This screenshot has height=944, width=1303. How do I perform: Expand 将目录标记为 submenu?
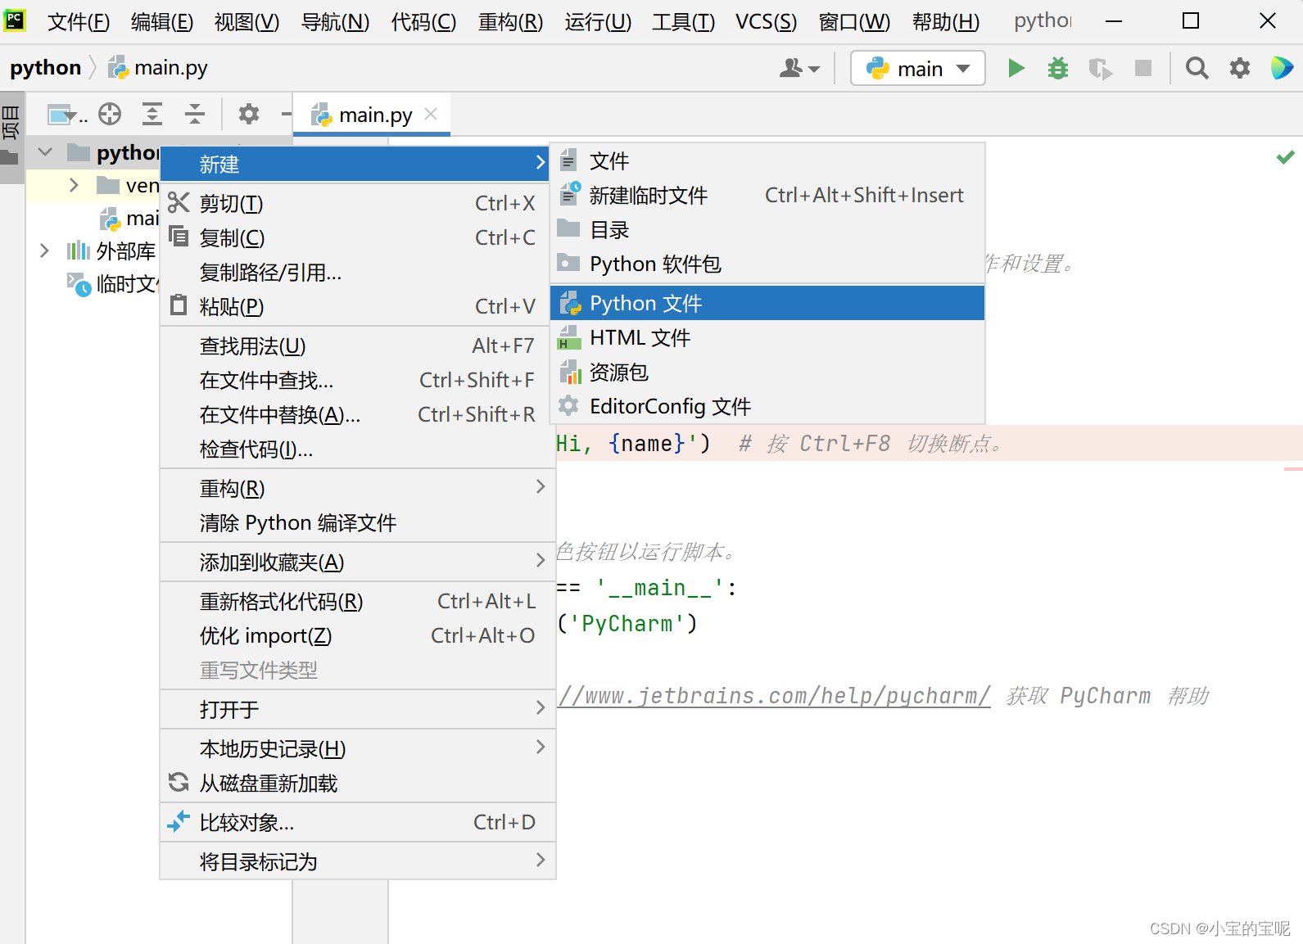pyautogui.click(x=358, y=861)
